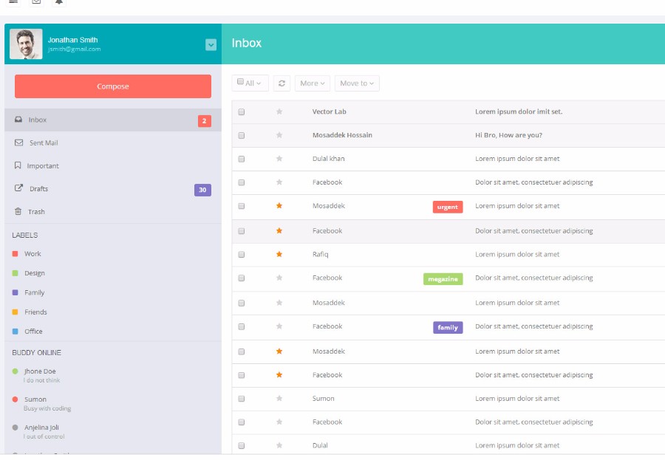
Task: Unstar the Rafiq email
Action: 279,255
